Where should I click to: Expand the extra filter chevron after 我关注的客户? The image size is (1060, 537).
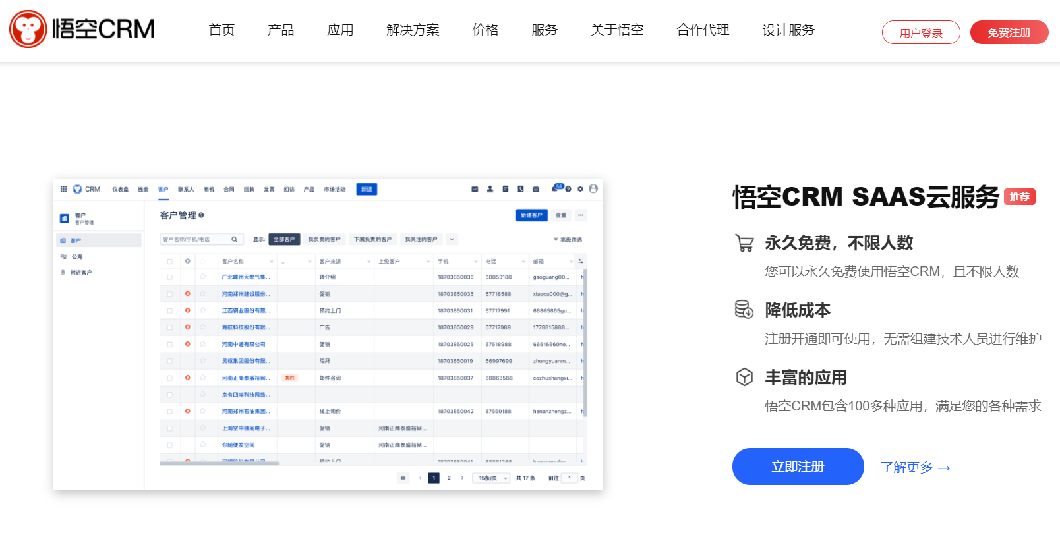coord(452,239)
